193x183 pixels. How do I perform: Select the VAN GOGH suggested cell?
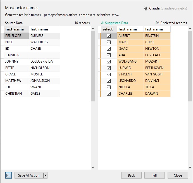point(157,74)
